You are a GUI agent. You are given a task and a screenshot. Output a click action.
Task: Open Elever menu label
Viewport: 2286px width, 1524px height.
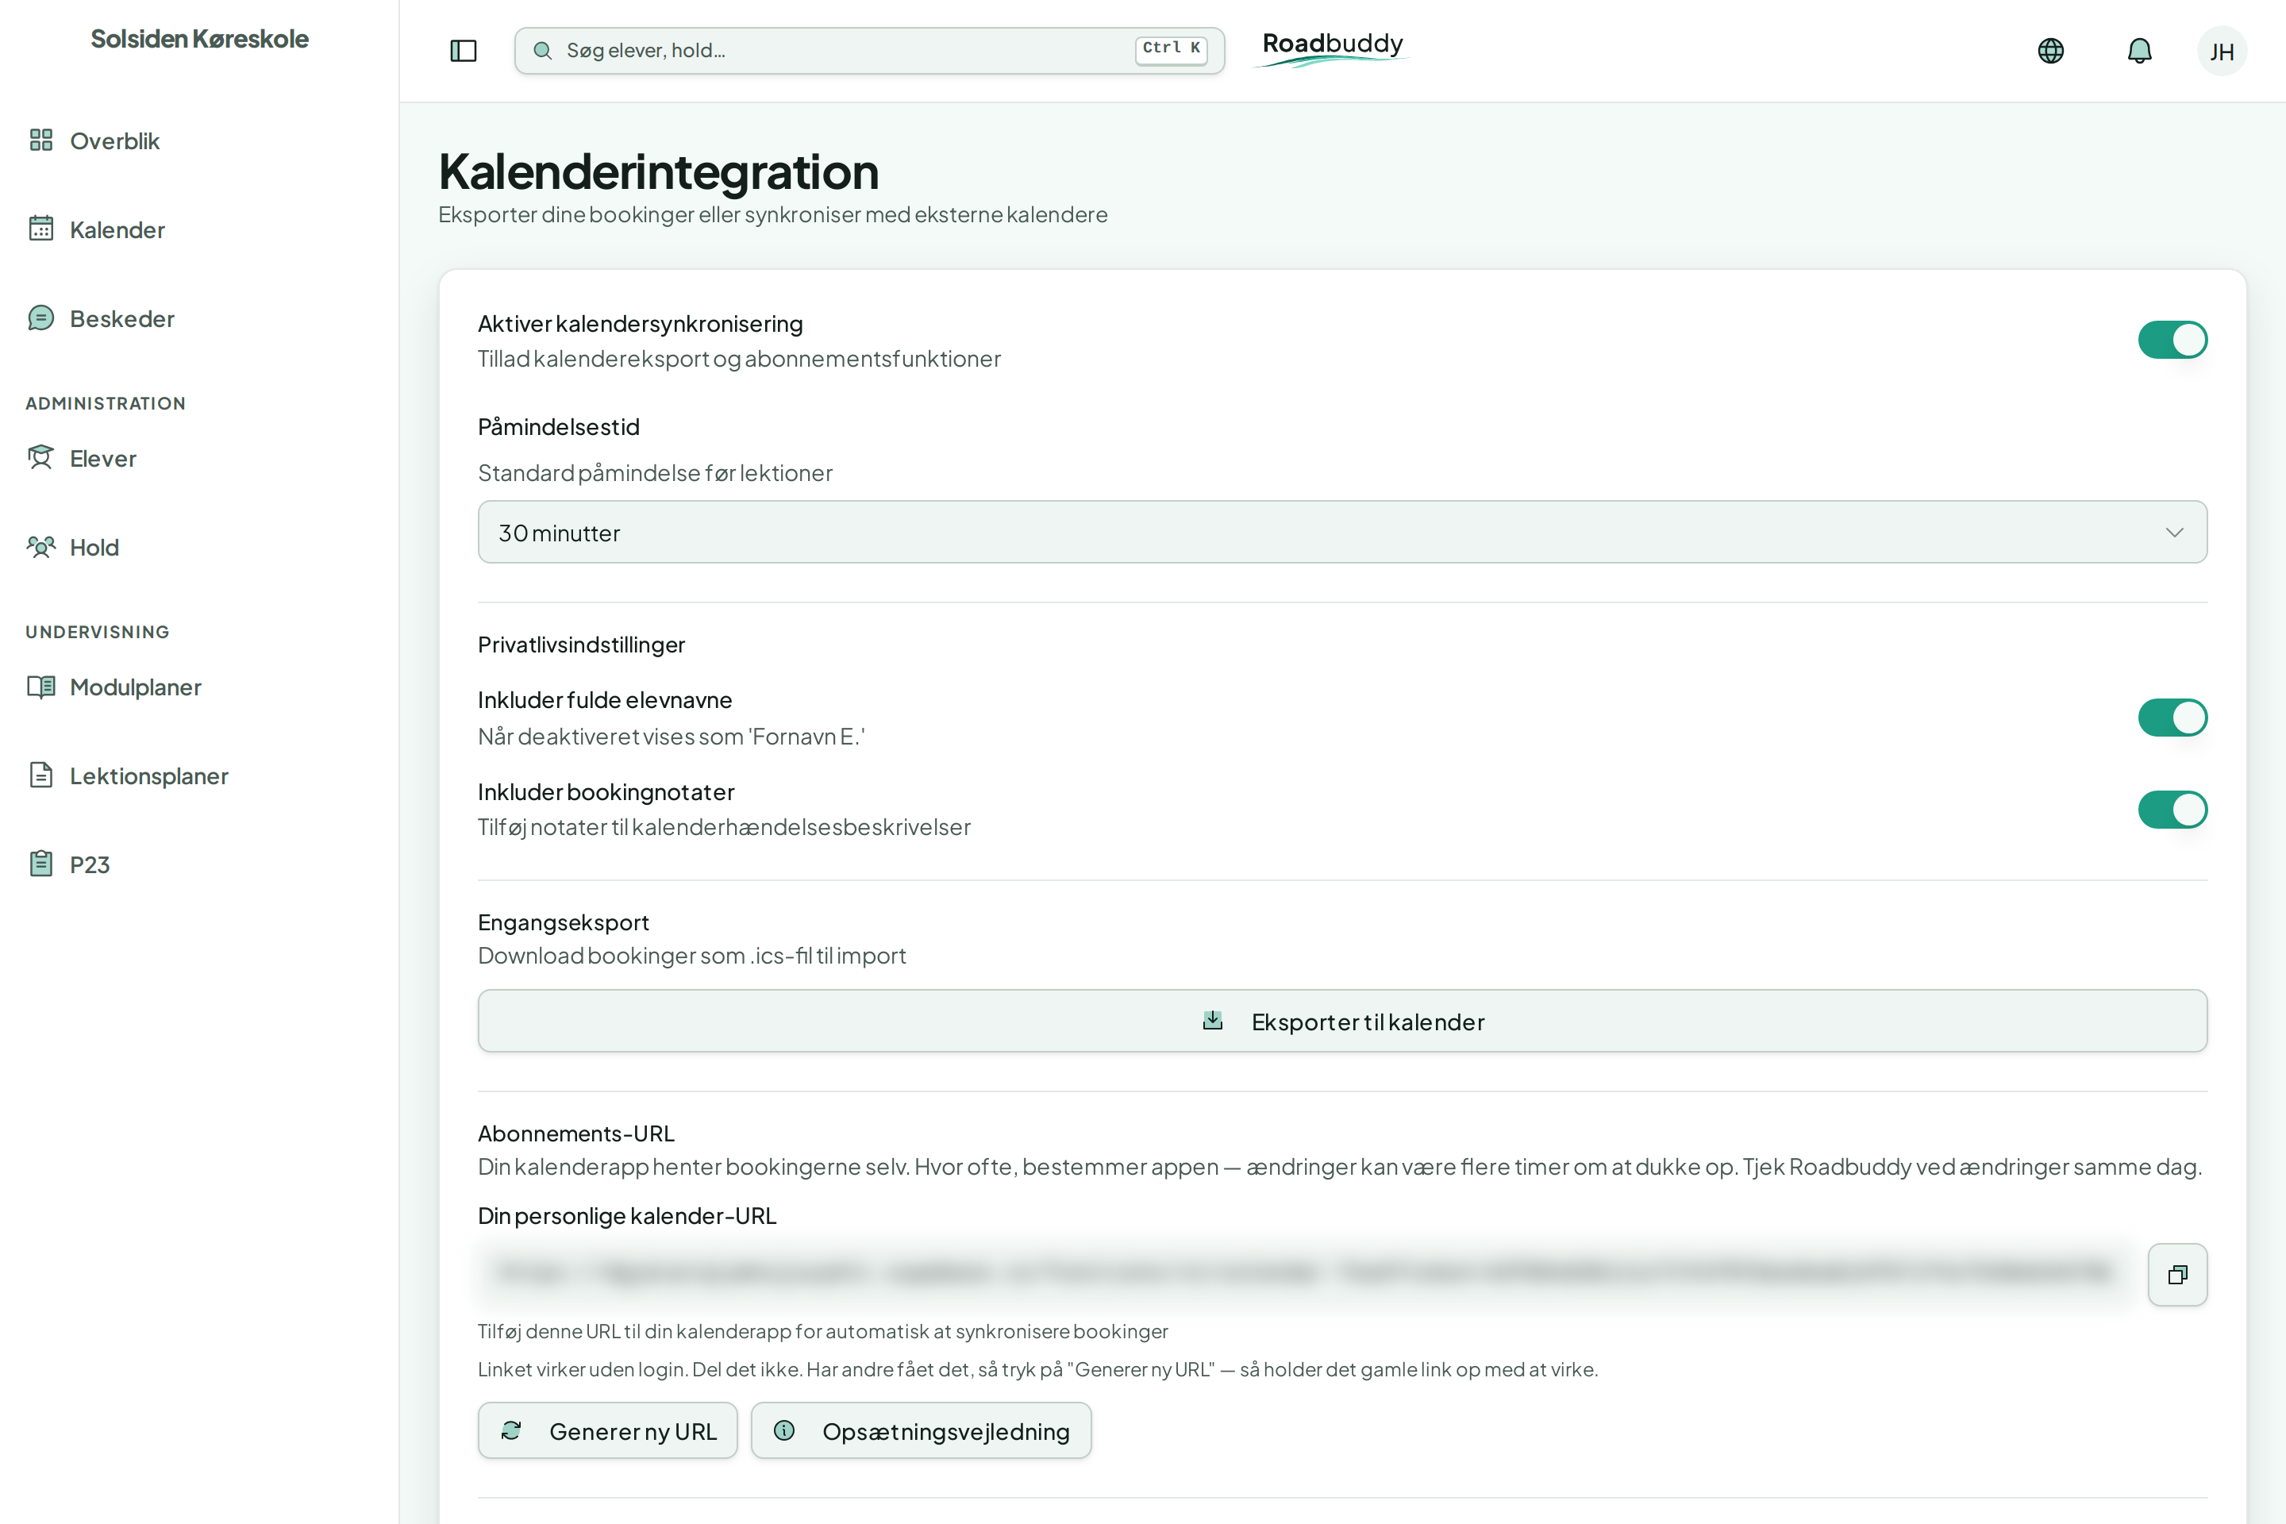tap(103, 459)
